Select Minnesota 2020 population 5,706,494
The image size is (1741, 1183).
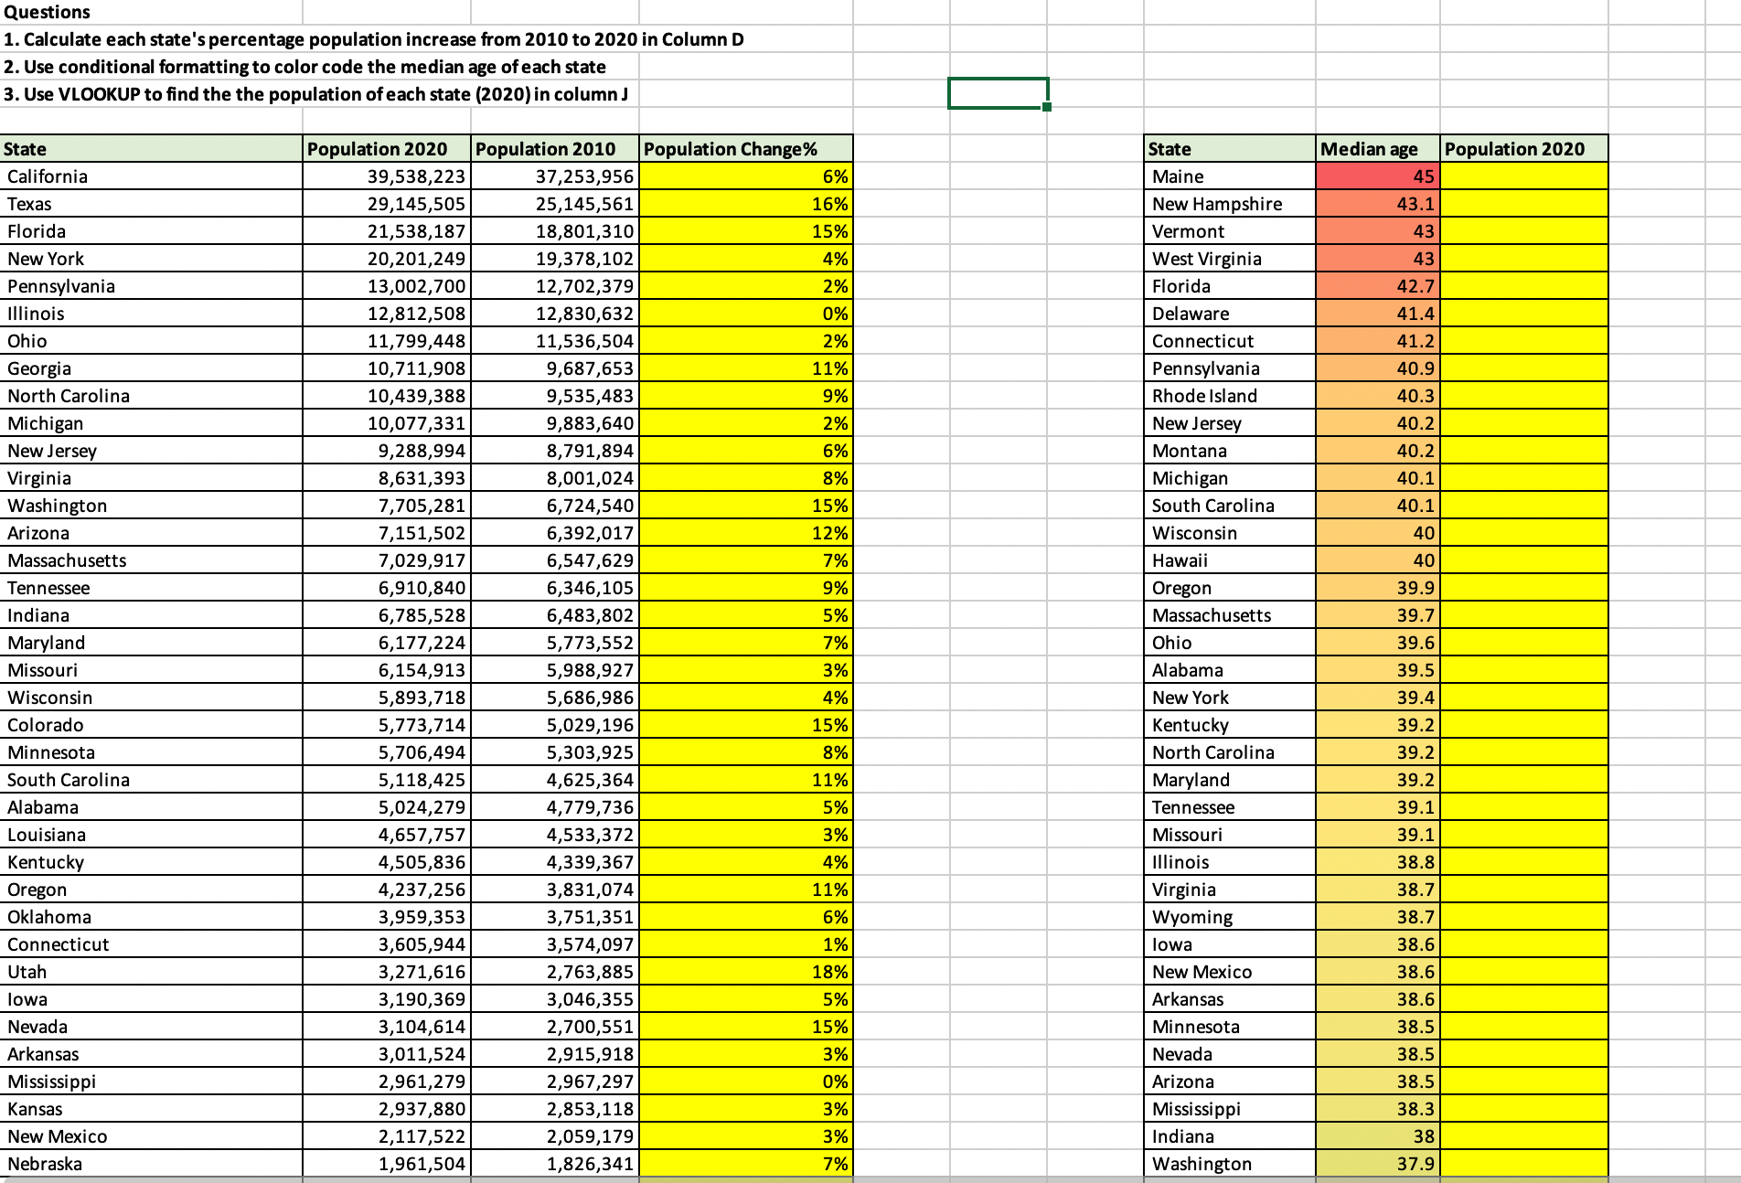pyautogui.click(x=387, y=751)
